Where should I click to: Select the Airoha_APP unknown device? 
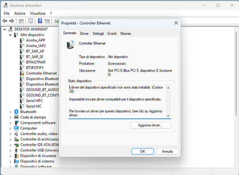coord(36,40)
